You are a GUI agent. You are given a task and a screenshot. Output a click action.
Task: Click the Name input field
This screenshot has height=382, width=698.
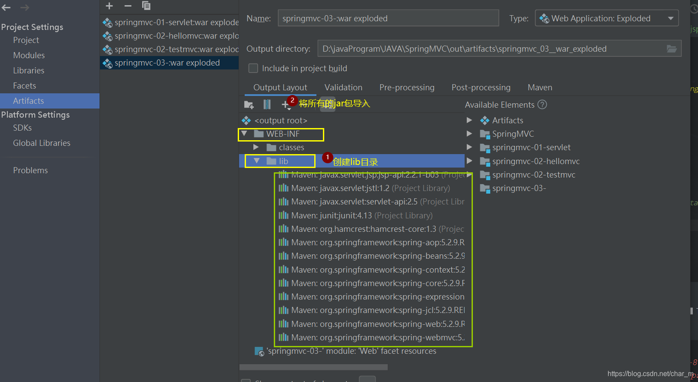click(388, 18)
